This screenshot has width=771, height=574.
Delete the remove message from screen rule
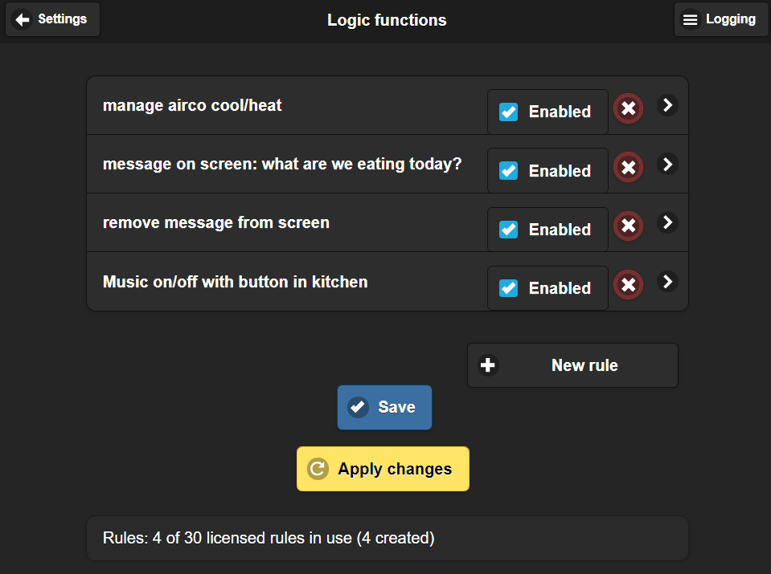(628, 226)
